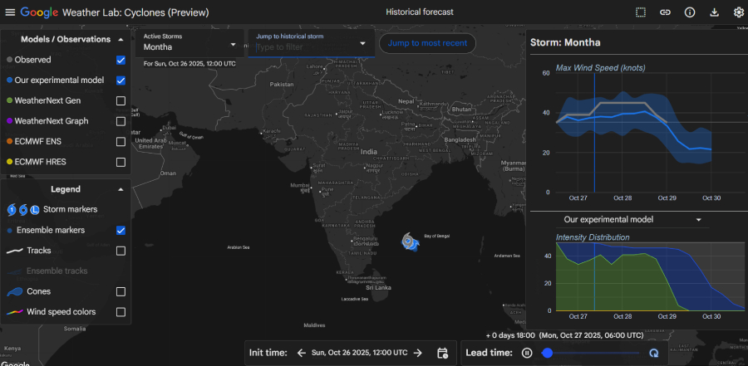Screen dimensions: 748x366
Task: Step init time forward arrow
Action: [x=418, y=353]
